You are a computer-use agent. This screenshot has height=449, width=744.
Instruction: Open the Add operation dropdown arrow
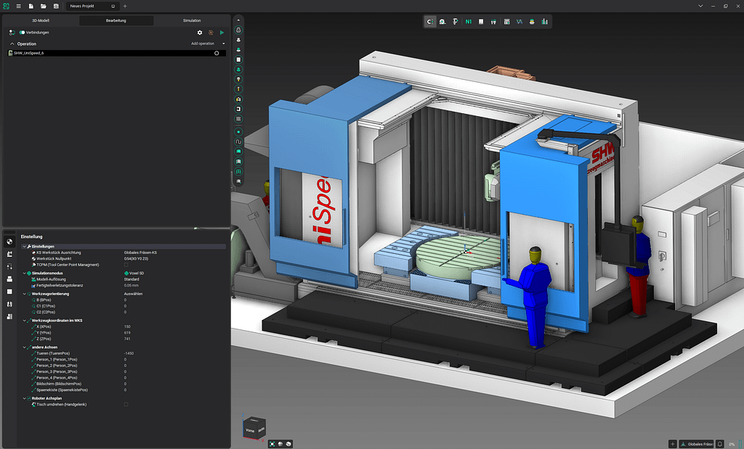(x=224, y=44)
